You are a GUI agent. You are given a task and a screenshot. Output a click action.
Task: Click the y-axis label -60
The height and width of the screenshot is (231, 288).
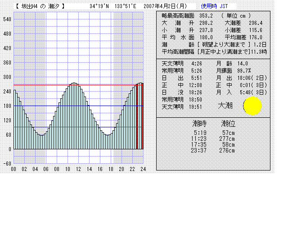(x=7, y=164)
